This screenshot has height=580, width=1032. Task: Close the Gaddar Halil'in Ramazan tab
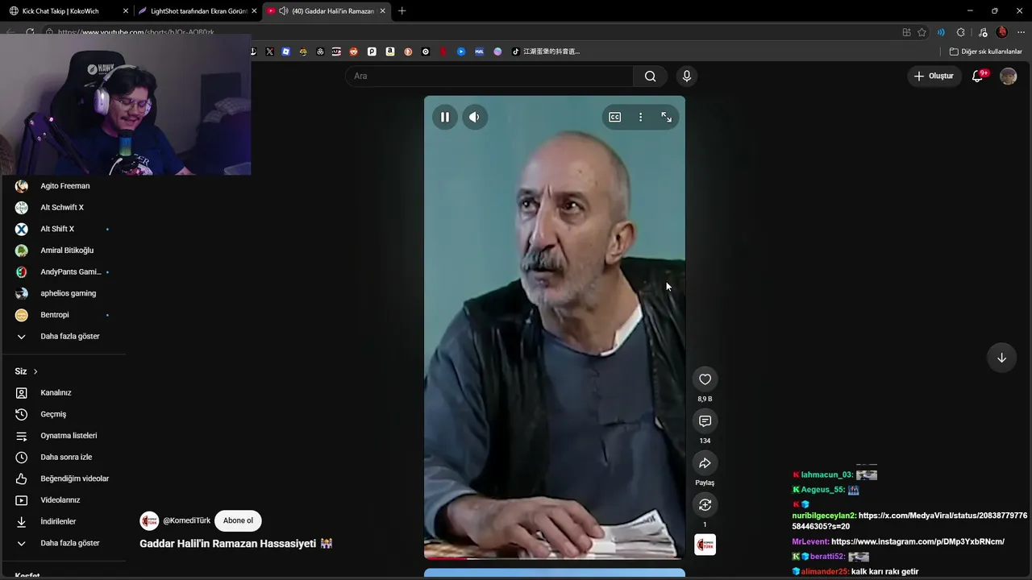tap(382, 11)
